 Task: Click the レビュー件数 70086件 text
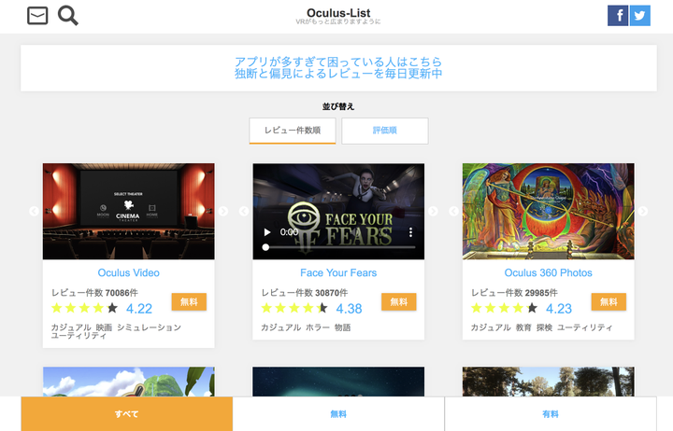(94, 293)
